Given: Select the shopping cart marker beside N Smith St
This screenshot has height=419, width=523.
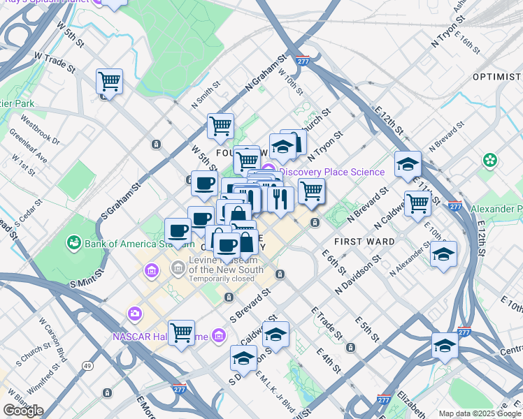Looking at the screenshot, I should point(220,126).
